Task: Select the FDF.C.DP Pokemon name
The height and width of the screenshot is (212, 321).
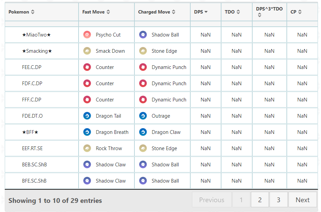Action: (32, 84)
